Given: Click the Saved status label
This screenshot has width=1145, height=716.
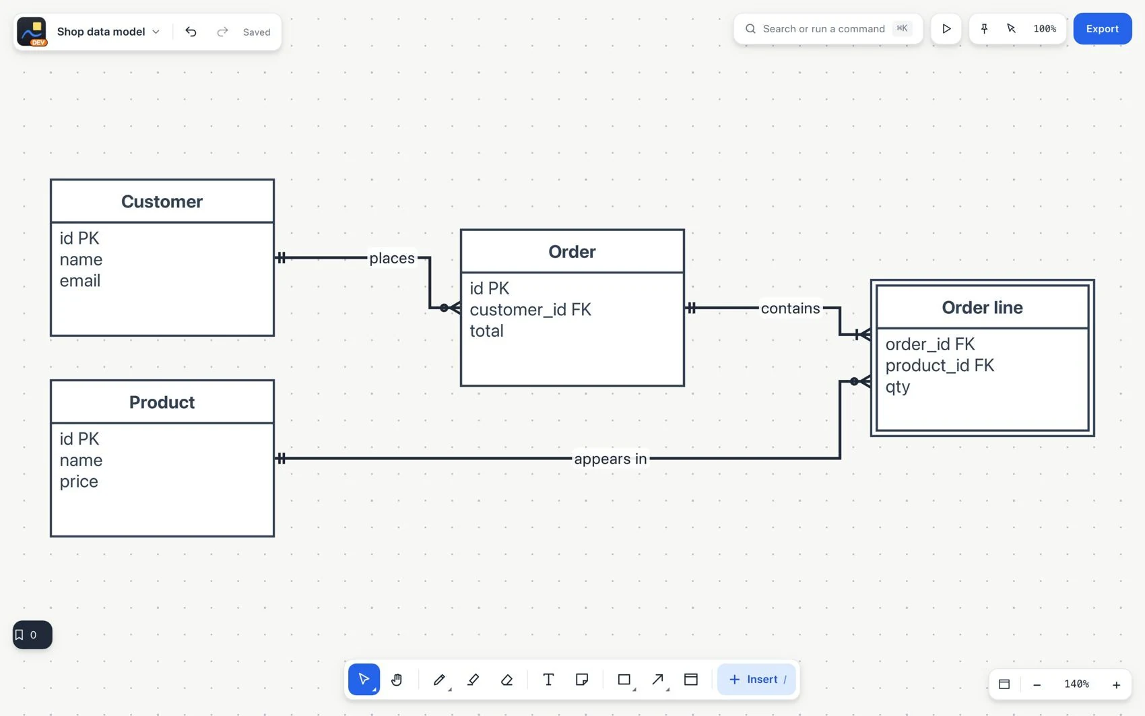Looking at the screenshot, I should pyautogui.click(x=257, y=32).
